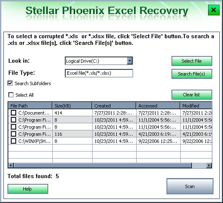
Task: Sort by Accessed column header
Action: coord(158,105)
